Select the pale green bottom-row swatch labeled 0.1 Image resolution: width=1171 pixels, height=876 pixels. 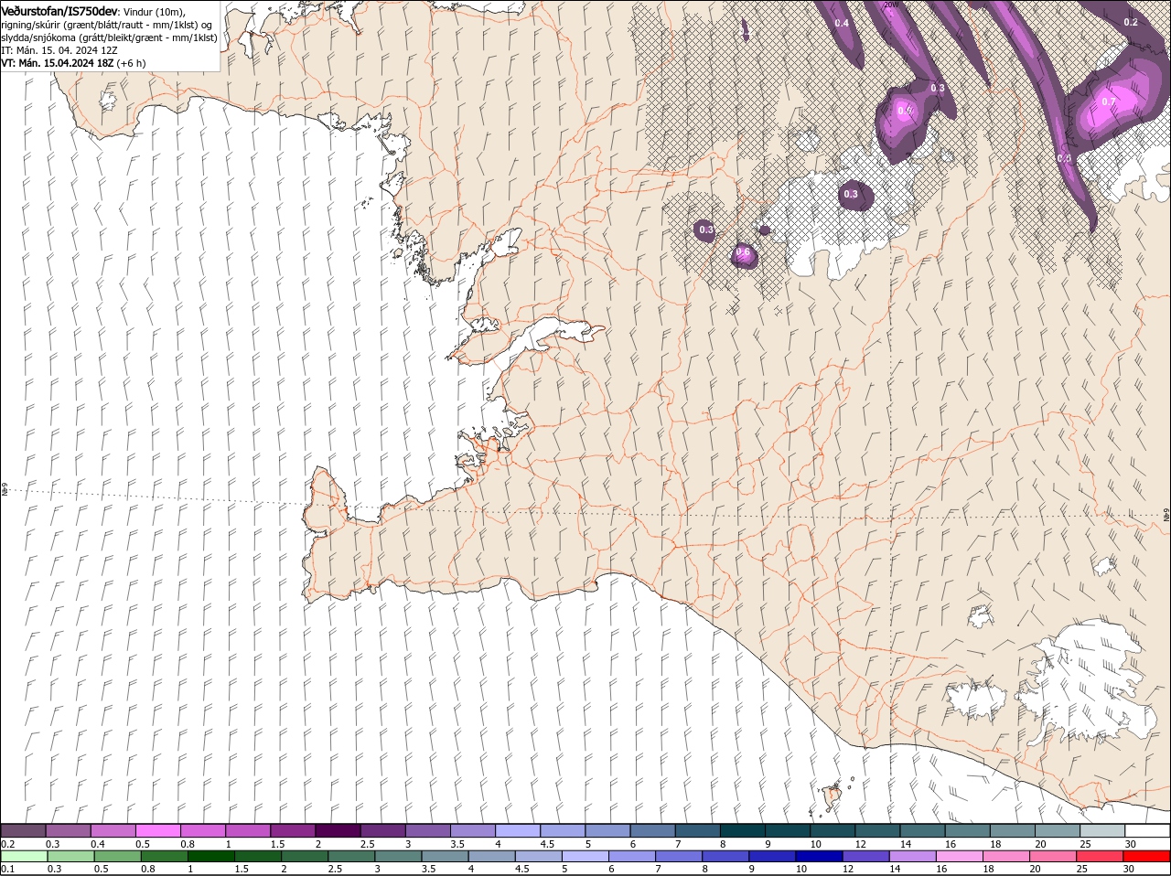coord(23,856)
